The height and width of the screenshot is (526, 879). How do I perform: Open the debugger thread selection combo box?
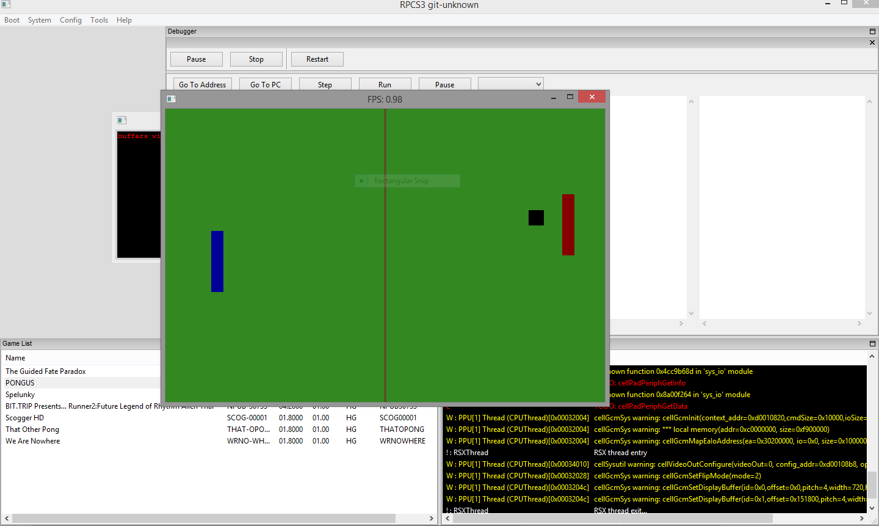click(510, 84)
